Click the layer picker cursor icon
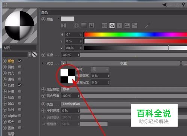The image size is (187, 136). click(x=34, y=55)
